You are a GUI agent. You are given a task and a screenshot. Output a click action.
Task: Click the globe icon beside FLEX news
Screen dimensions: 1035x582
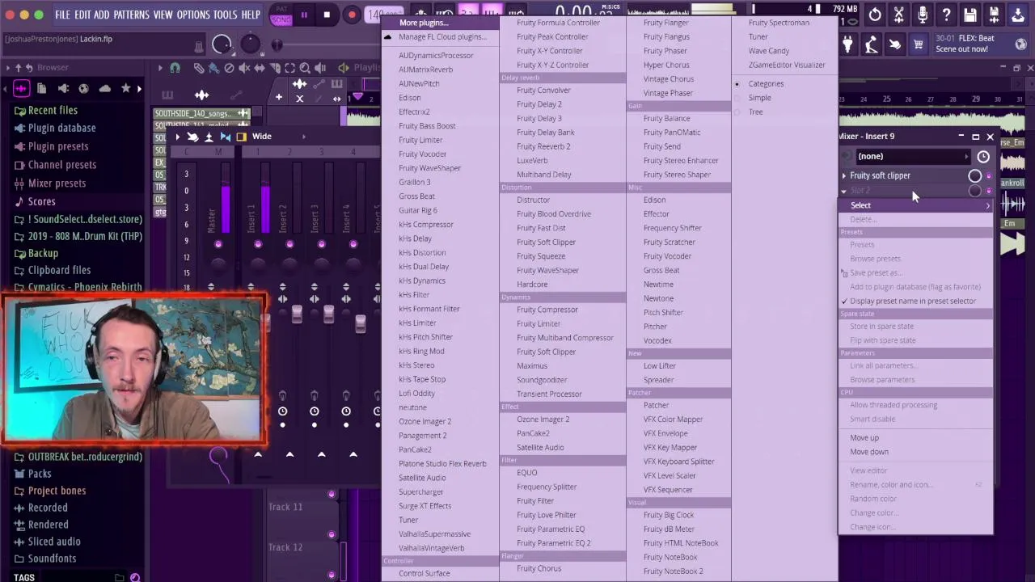click(1021, 44)
